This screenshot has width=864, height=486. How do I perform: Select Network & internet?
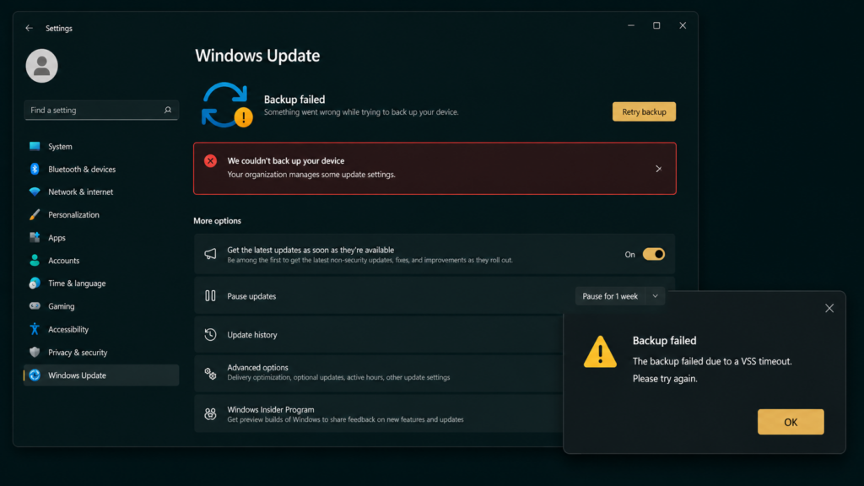(101, 192)
